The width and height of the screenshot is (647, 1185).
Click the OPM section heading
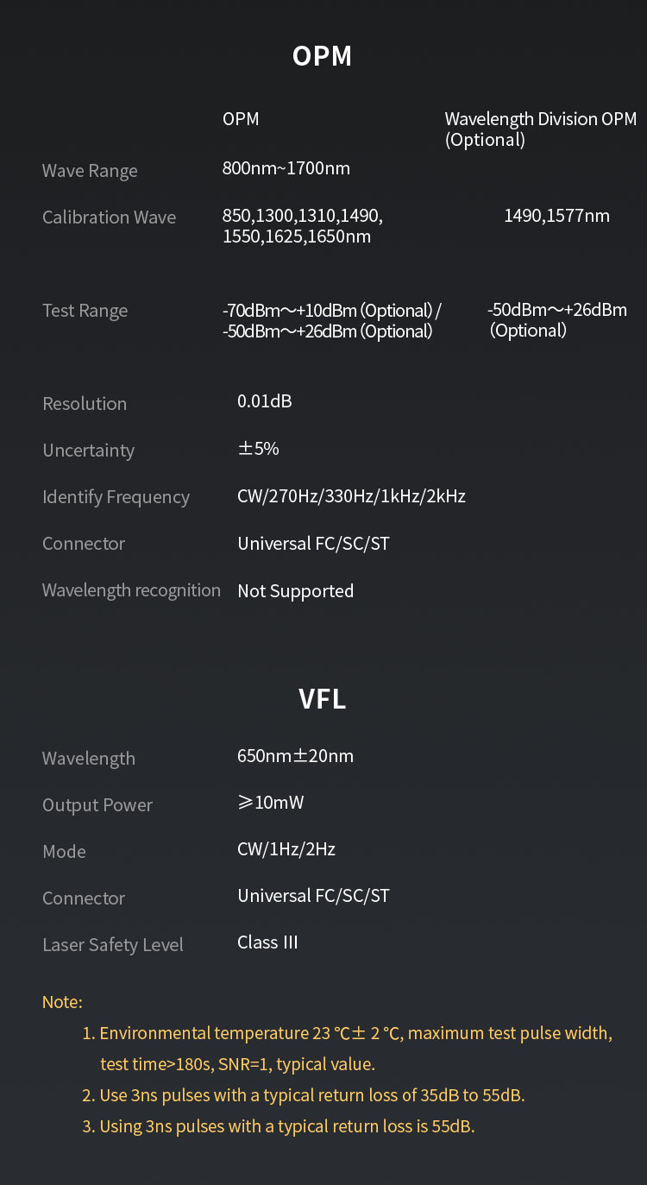pyautogui.click(x=322, y=56)
